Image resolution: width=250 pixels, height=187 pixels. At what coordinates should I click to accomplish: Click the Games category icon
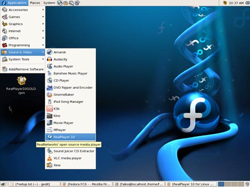click(5, 17)
